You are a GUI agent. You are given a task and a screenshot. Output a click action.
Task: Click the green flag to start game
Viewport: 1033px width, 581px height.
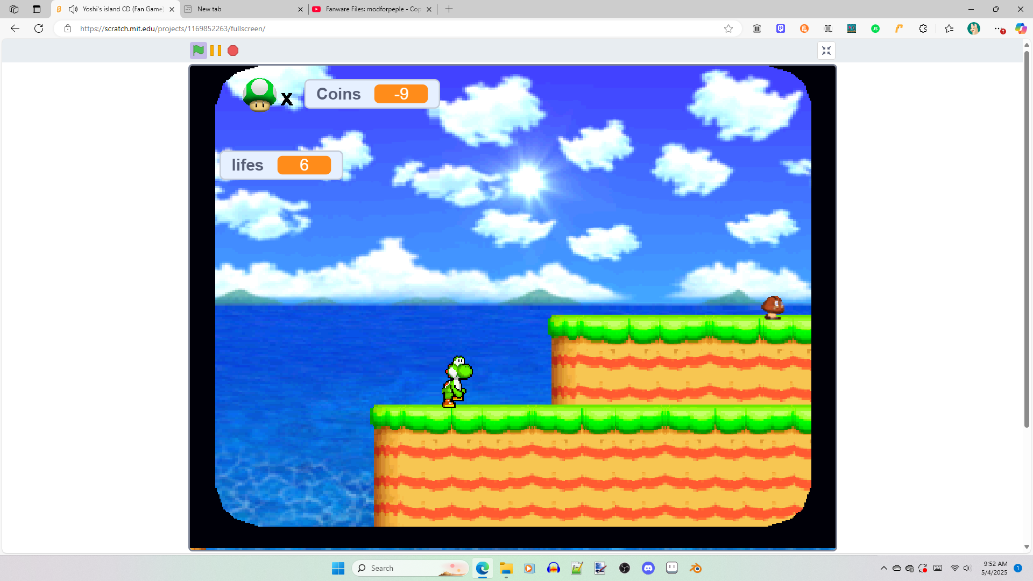[x=199, y=51]
